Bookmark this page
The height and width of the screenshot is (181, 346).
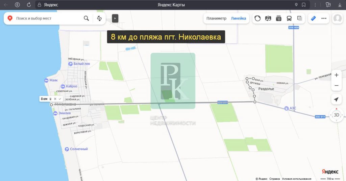click(x=304, y=5)
